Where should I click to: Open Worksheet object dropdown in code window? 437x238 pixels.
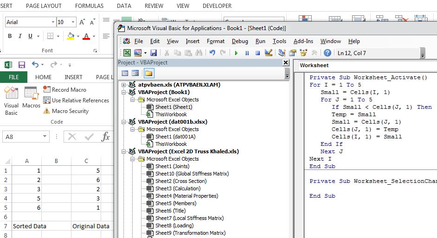(368, 65)
